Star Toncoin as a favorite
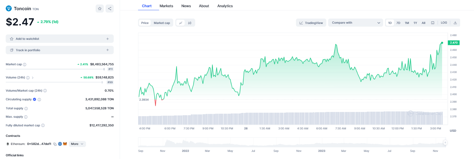Viewport: 474px width, 159px height. coord(100,9)
